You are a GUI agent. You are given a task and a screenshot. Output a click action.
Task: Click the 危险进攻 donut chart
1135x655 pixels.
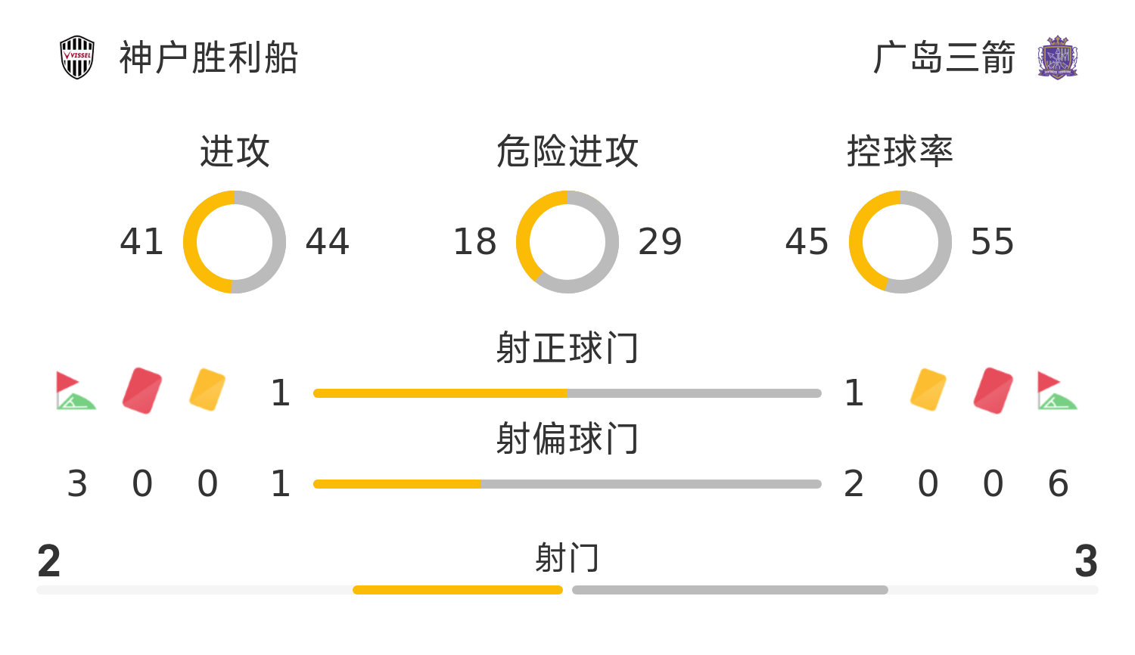tap(567, 242)
